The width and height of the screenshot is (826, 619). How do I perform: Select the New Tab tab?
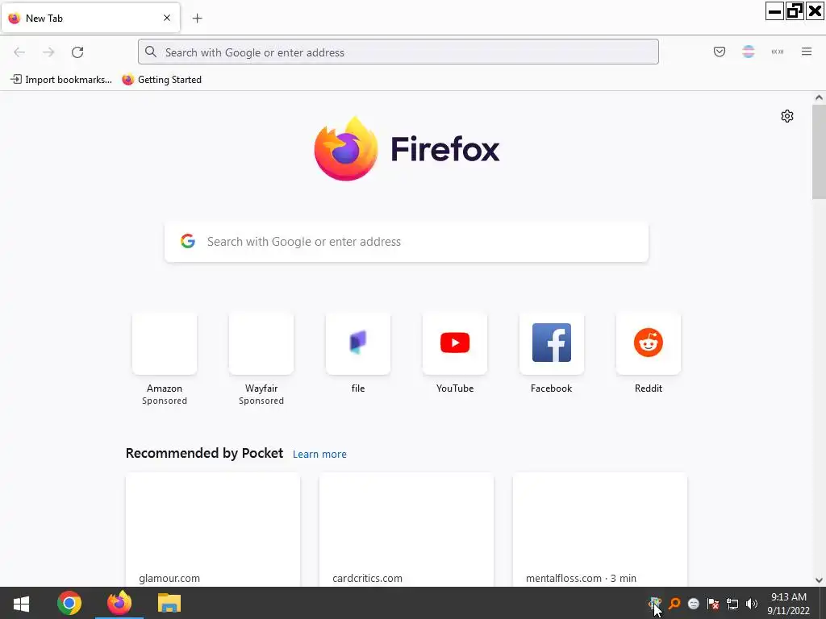pyautogui.click(x=90, y=18)
